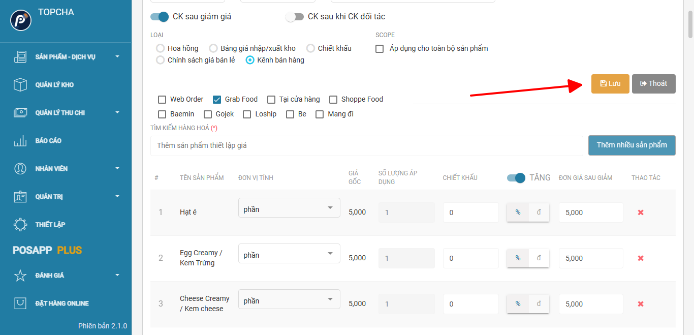
Task: Click the star icon beside Đánh giá
Action: (x=20, y=276)
